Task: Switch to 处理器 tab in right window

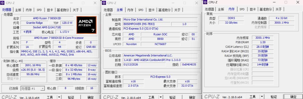Action: 210,9
